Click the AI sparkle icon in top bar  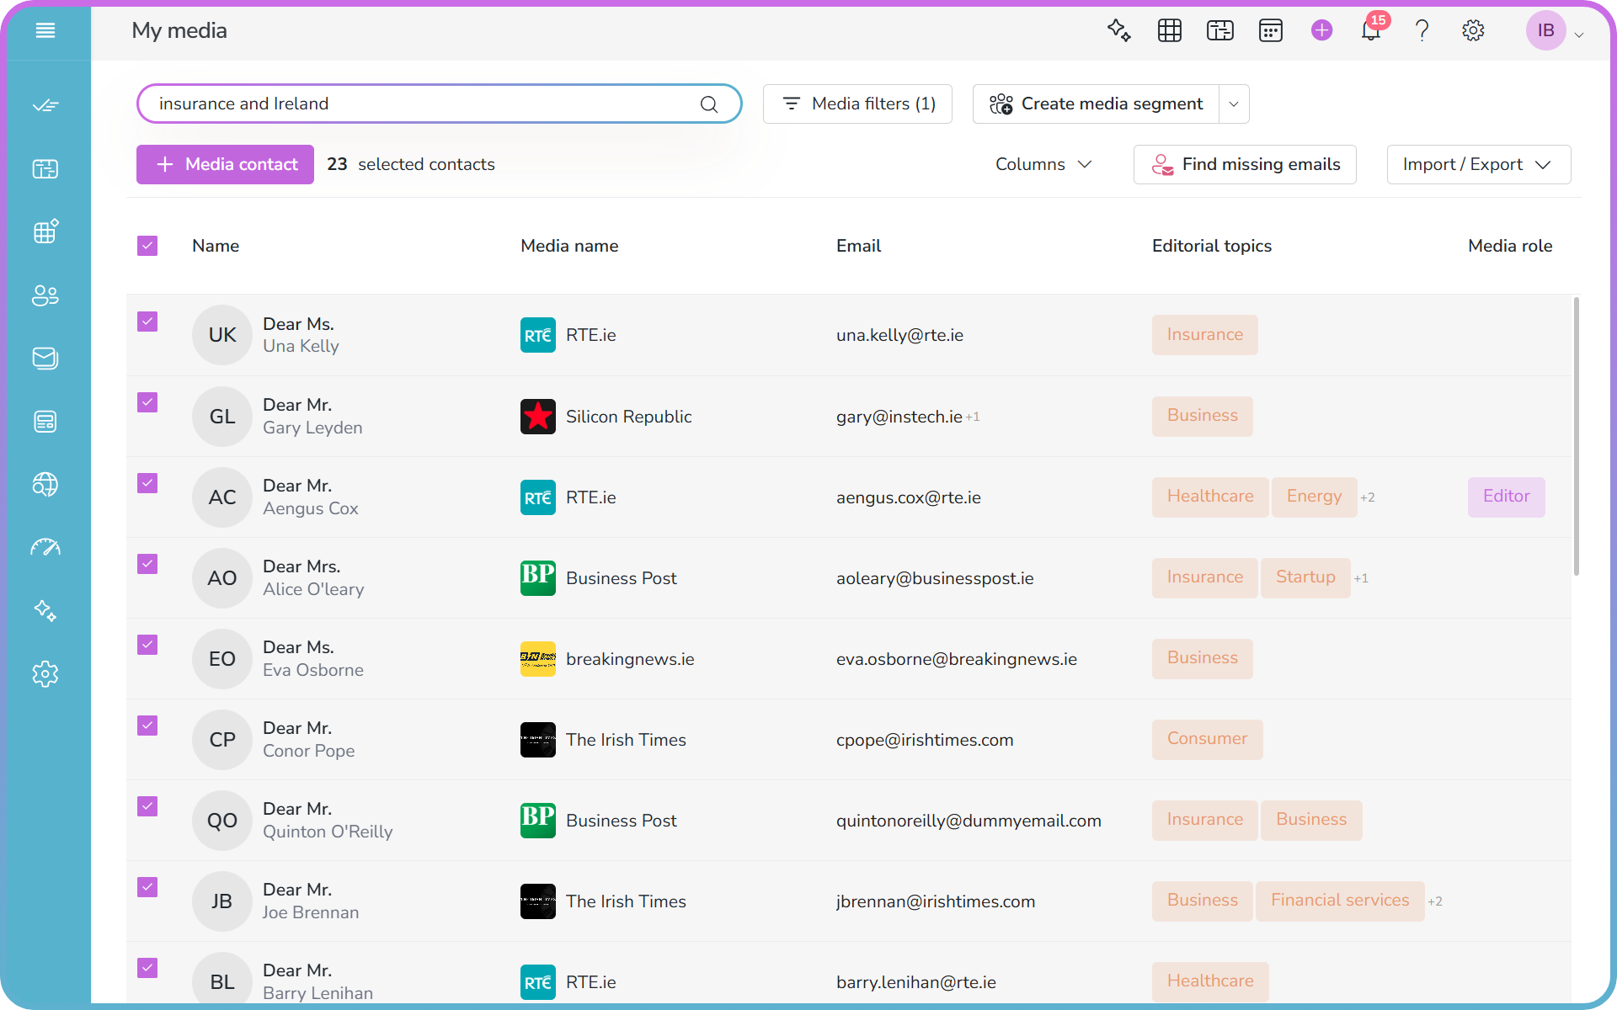coord(1118,30)
